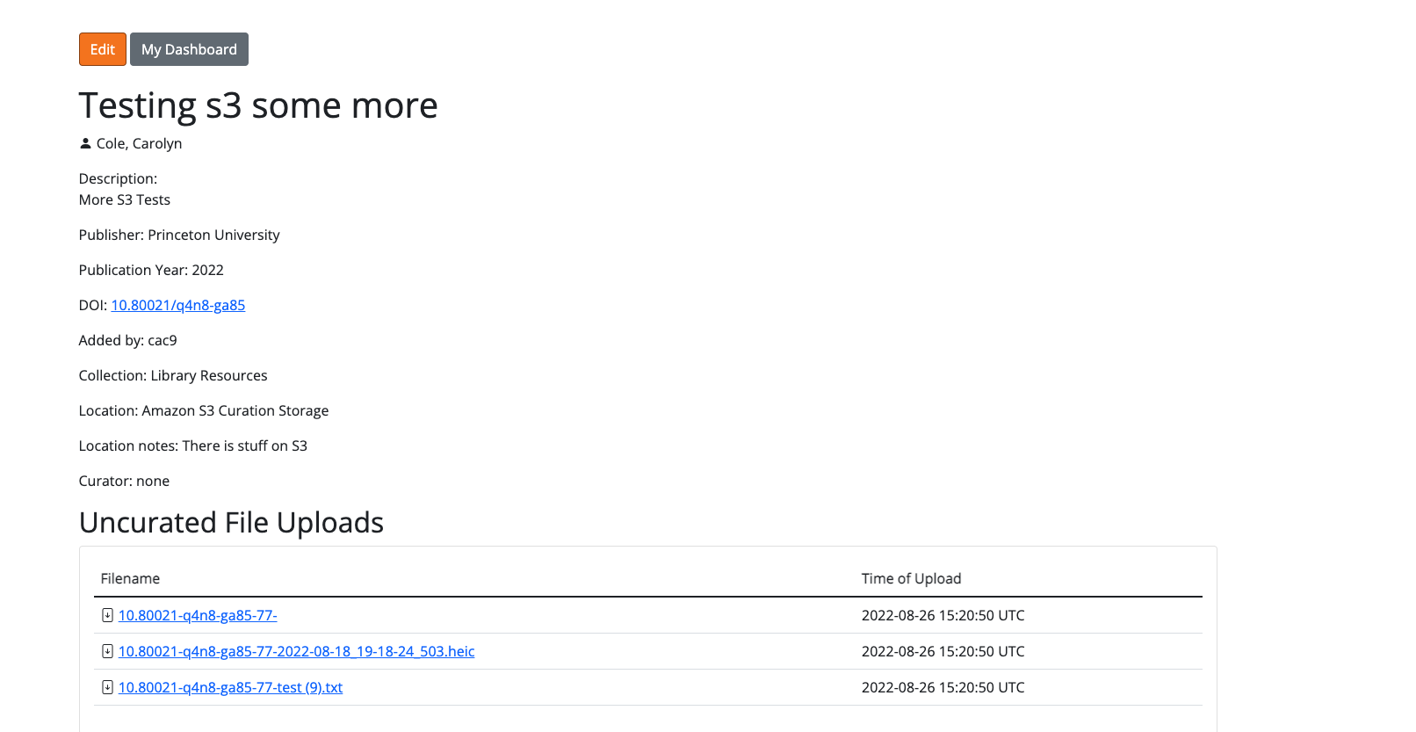1416x732 pixels.
Task: Click the Edit button
Action: 102,49
